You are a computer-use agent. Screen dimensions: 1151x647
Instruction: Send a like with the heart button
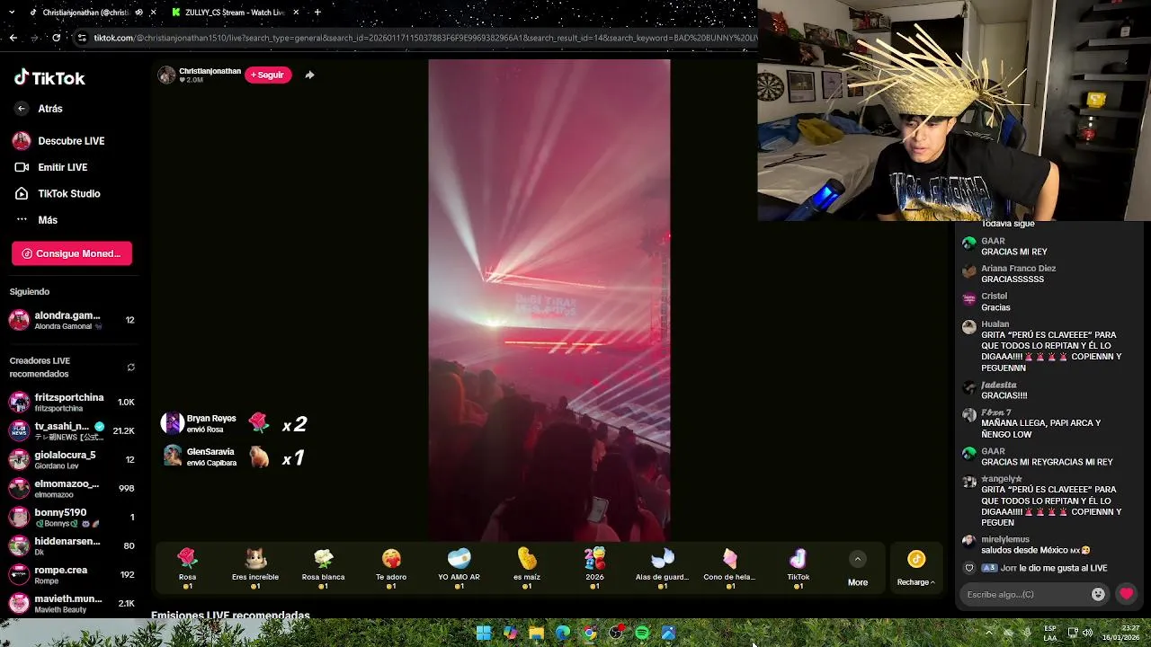point(1126,594)
